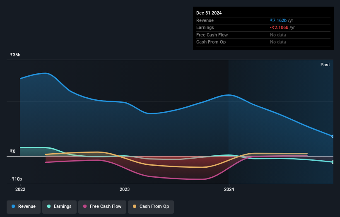Screen dimensions: 340x217
Task: Click the Revenue row label in the tooltip
Action: (205, 20)
